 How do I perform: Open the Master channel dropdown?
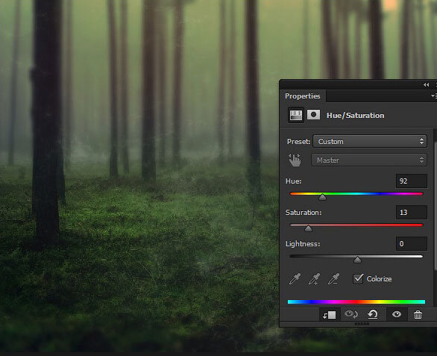[369, 160]
